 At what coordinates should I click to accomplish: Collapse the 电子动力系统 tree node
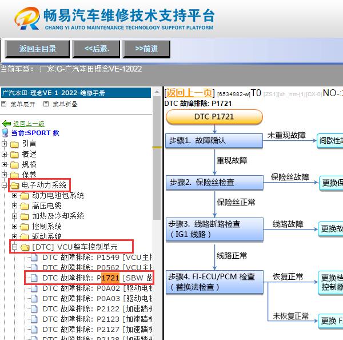point(4,185)
